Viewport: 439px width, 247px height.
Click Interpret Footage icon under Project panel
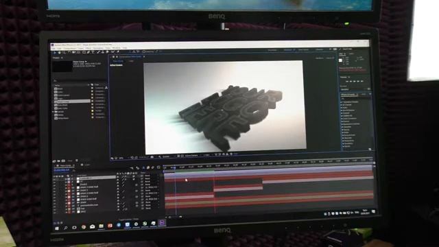tap(54, 161)
